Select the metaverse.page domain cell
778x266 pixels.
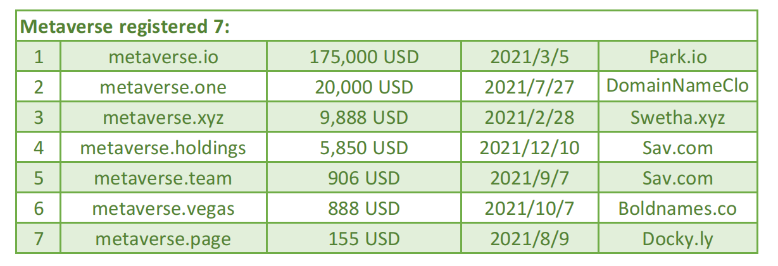163,238
